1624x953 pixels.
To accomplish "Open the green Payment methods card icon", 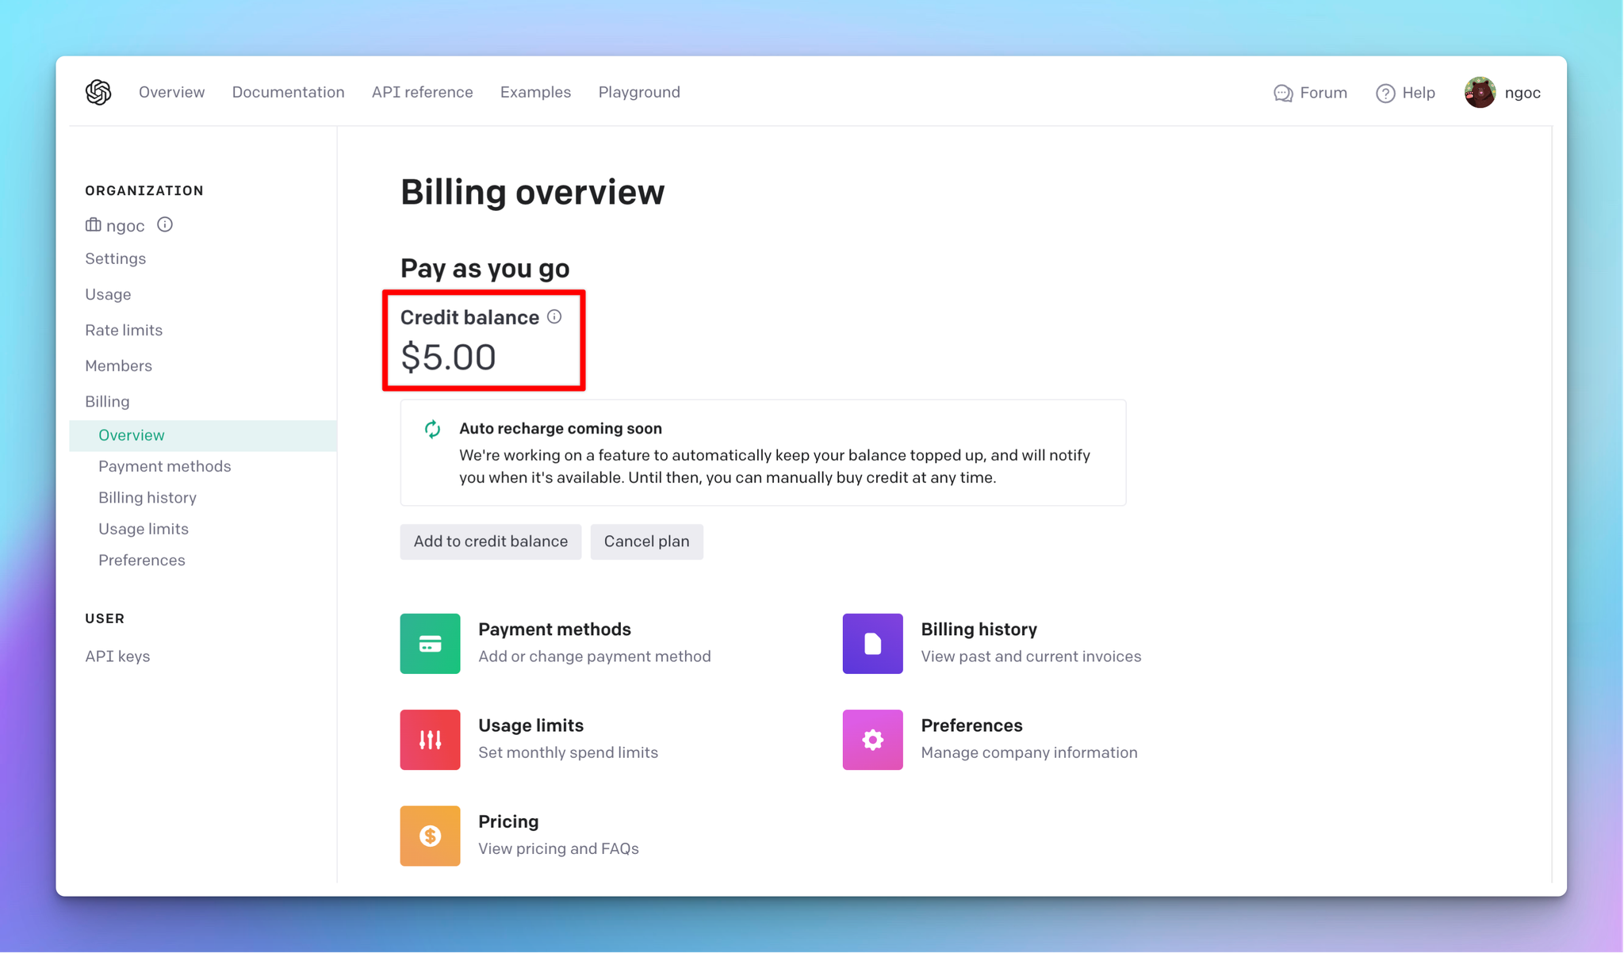I will (430, 643).
